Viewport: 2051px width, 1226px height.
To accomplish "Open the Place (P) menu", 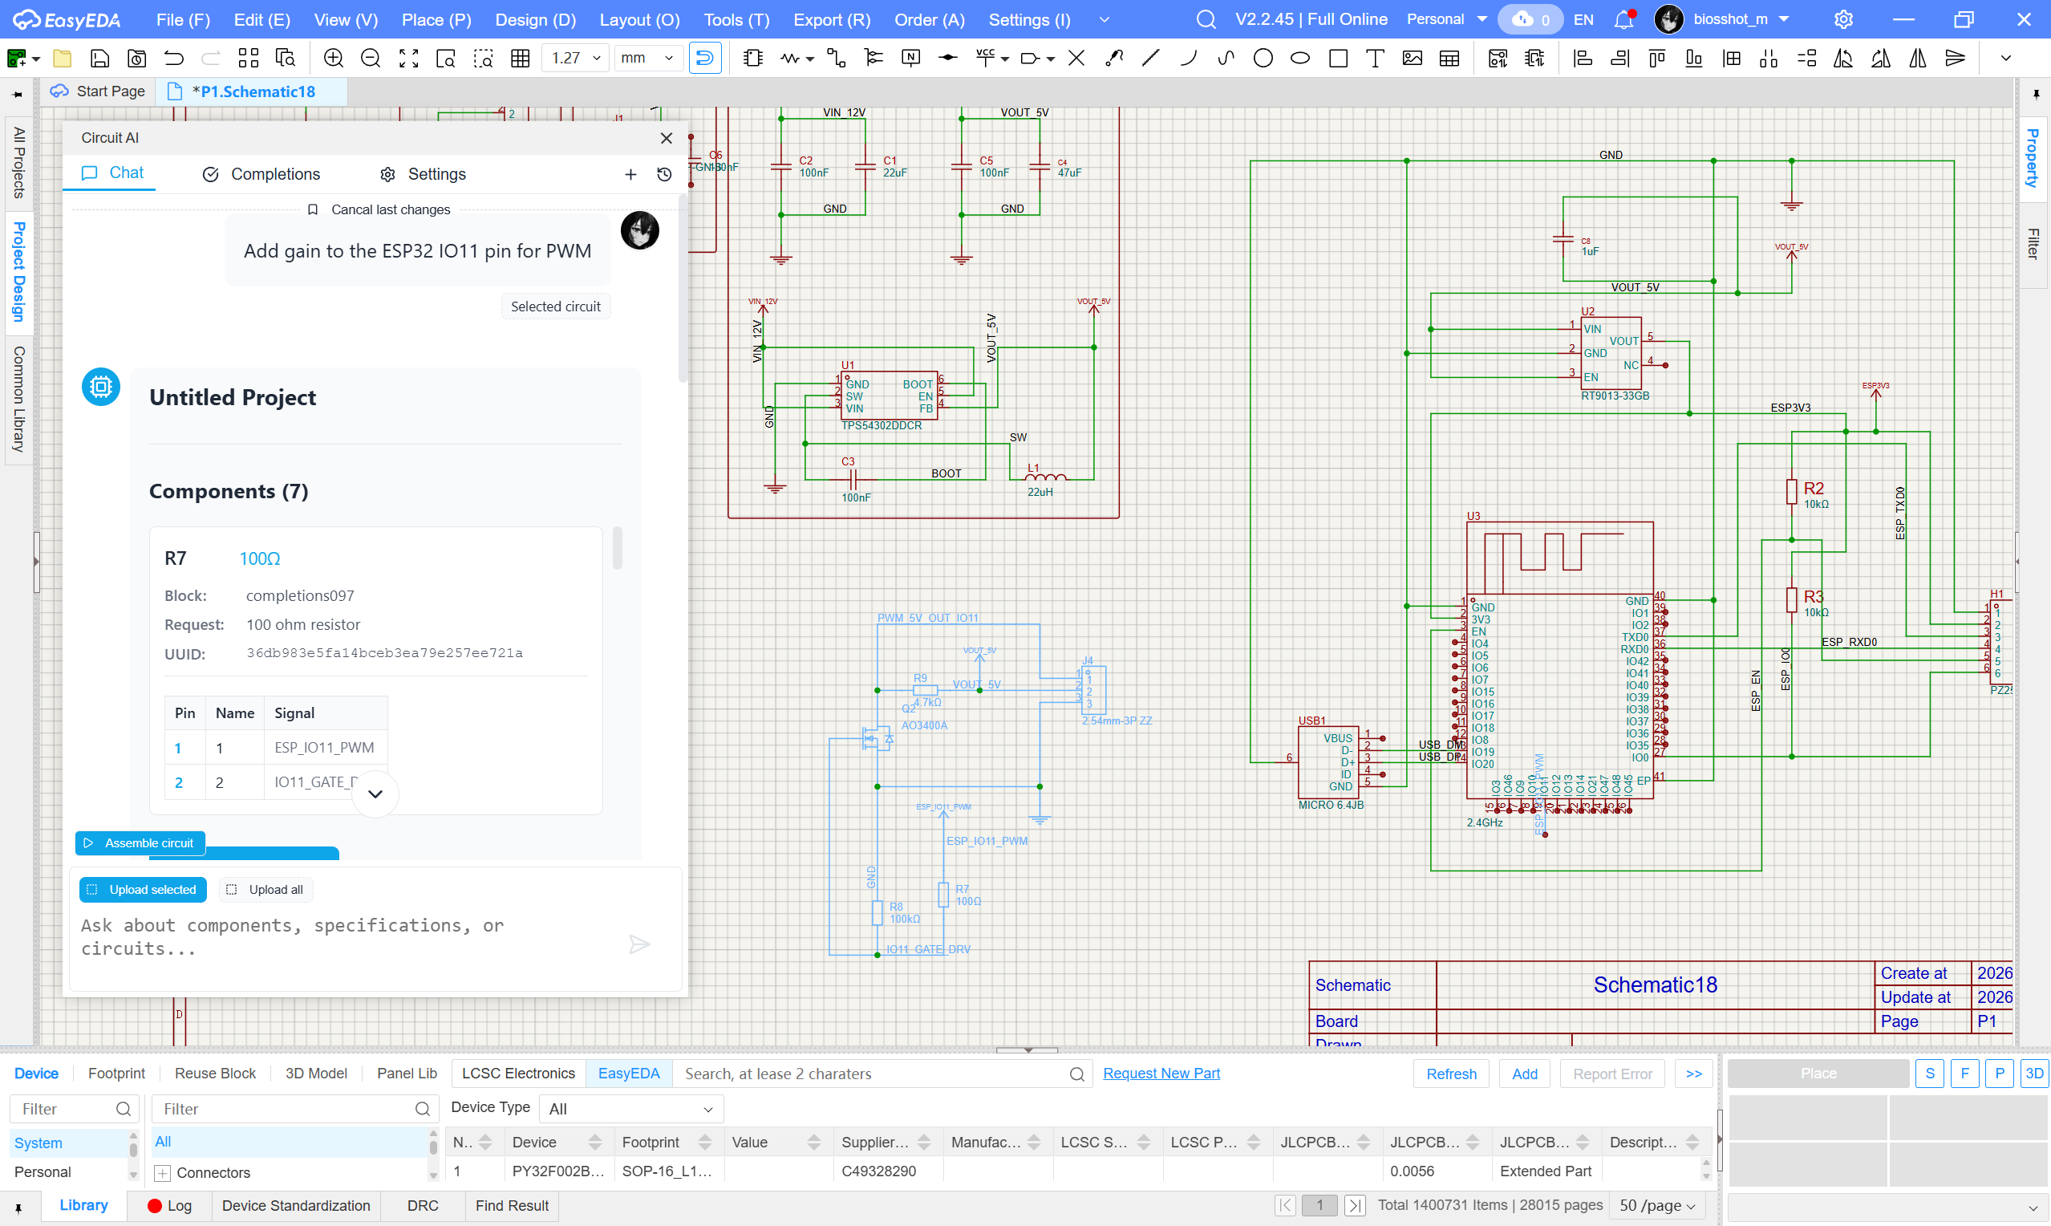I will click(x=436, y=20).
